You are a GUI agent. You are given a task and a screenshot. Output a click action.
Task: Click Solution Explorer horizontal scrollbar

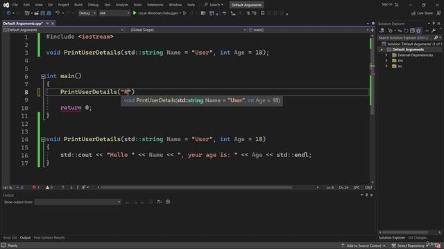coord(405,232)
